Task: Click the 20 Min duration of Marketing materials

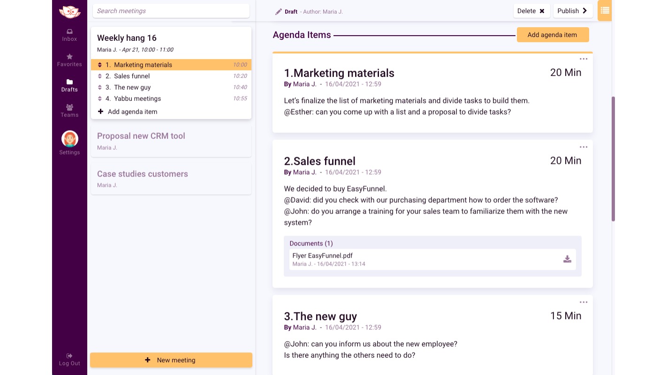Action: 566,72
